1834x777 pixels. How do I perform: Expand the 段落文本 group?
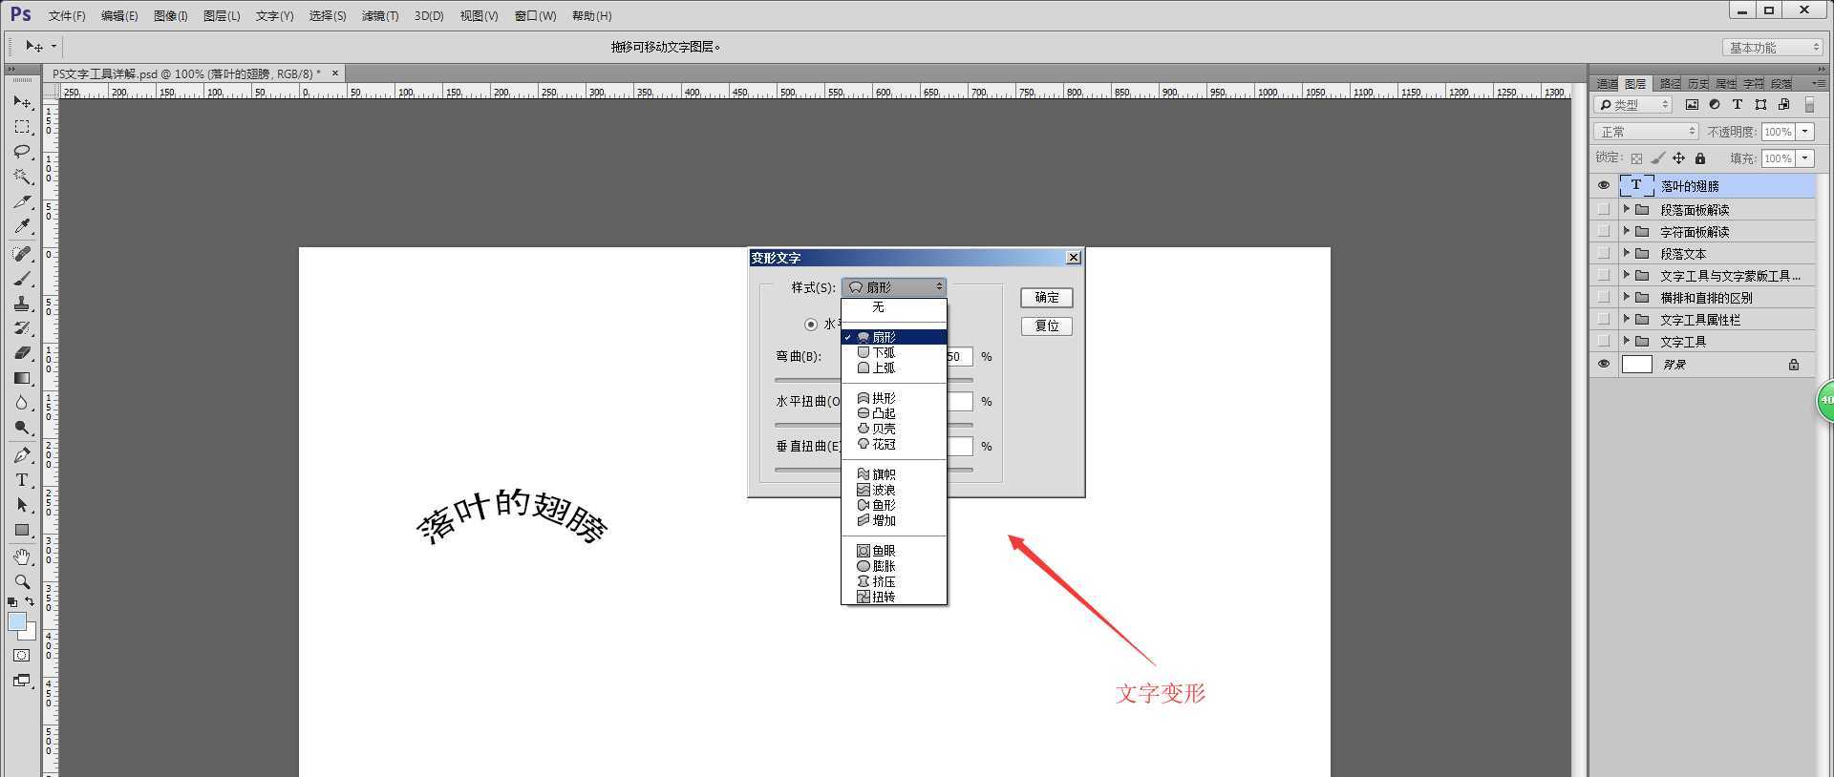[x=1626, y=253]
